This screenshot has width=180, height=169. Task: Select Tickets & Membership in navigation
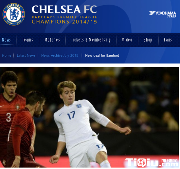point(91,40)
